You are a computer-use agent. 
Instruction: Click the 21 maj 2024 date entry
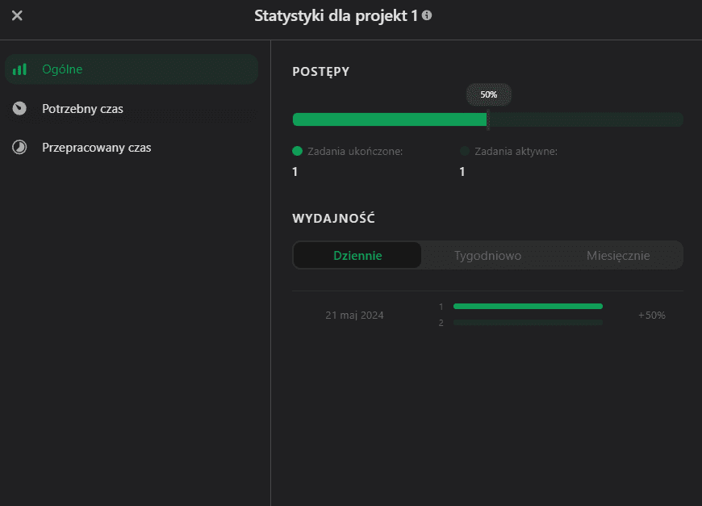[354, 316]
